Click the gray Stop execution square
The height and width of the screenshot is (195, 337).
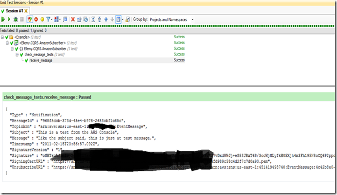click(22, 19)
